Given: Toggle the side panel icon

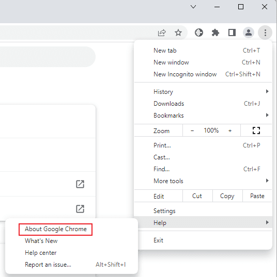Looking at the screenshot, I should pos(232,32).
